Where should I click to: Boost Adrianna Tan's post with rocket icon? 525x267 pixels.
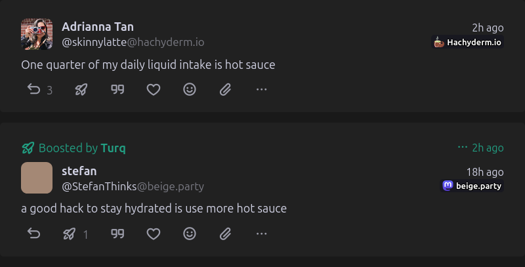81,89
